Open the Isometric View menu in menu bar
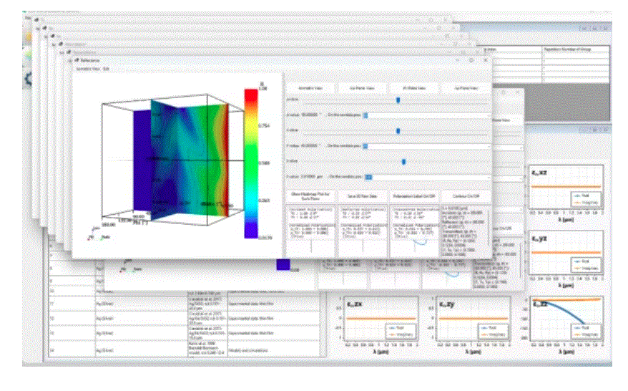 88,69
